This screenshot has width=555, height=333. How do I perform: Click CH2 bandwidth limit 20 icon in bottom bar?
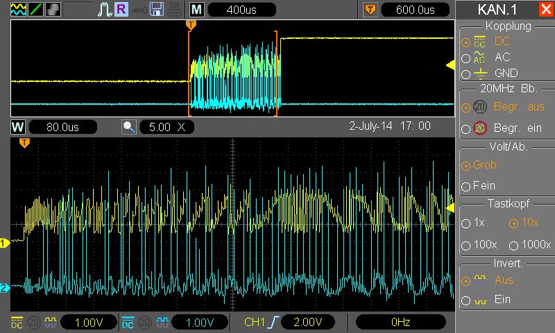[x=145, y=323]
